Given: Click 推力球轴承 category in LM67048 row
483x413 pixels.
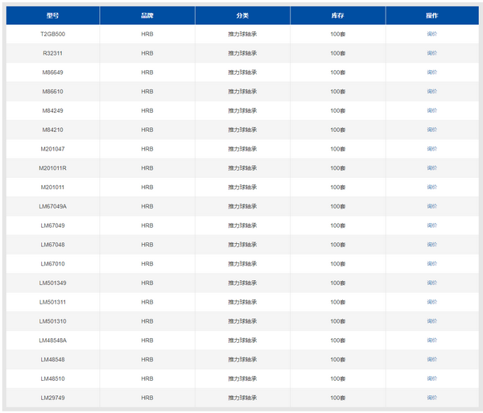Looking at the screenshot, I should tap(242, 245).
